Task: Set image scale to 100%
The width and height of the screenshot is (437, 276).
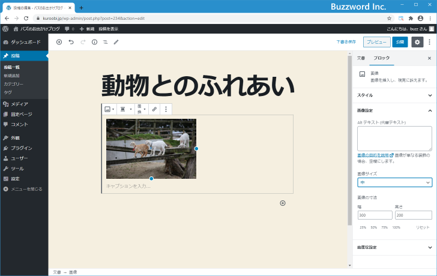Action: click(396, 227)
